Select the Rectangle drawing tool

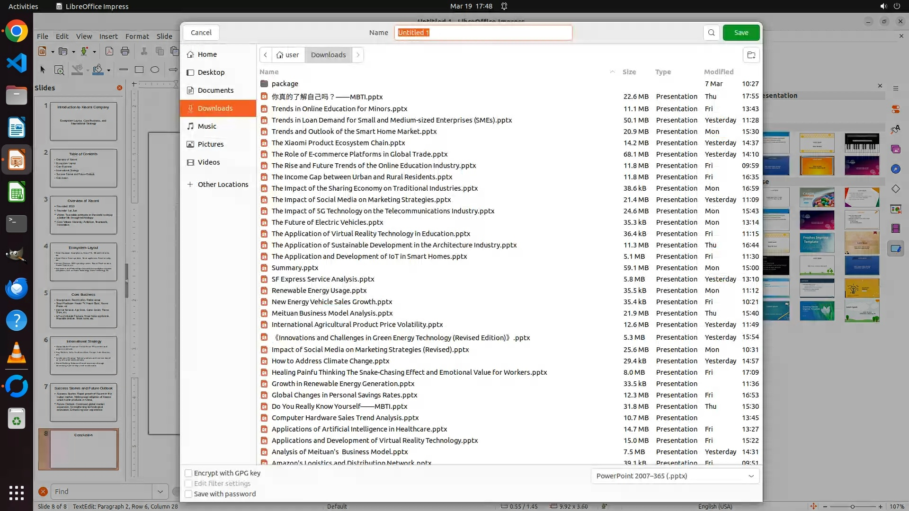tap(139, 70)
